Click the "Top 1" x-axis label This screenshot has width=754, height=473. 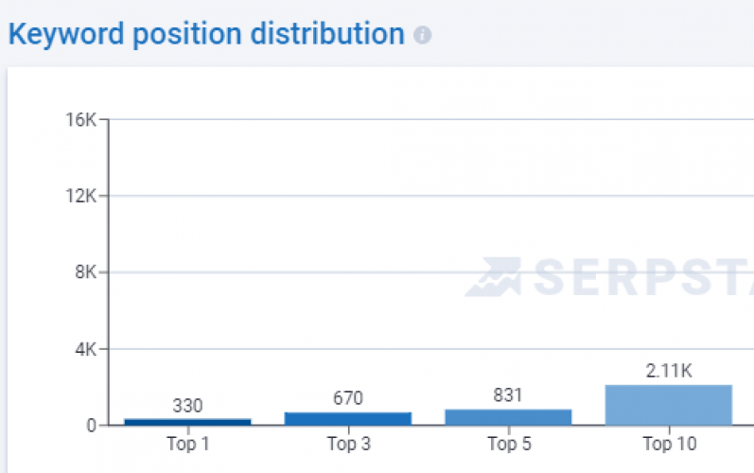point(187,444)
